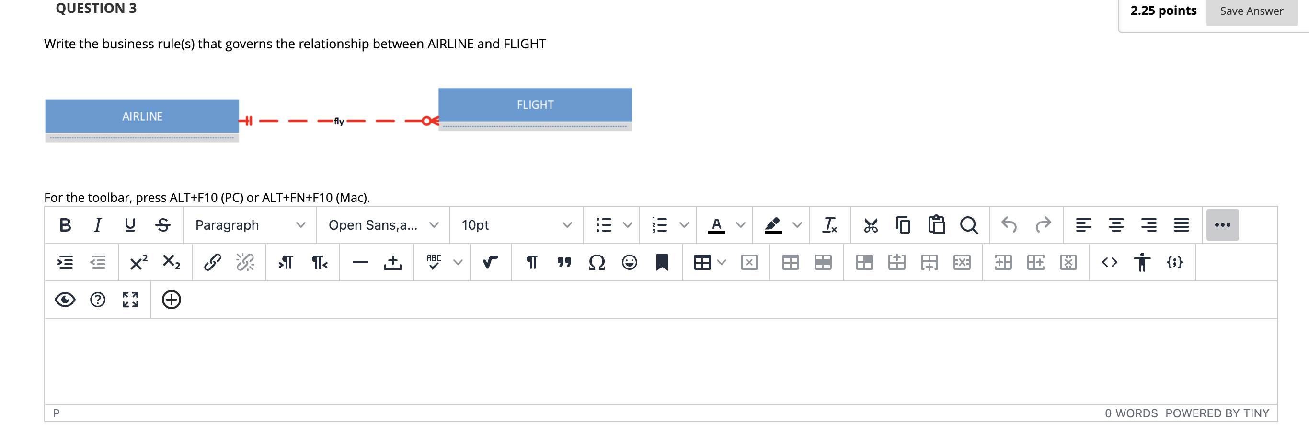
Task: Open the insert table dropdown
Action: click(x=710, y=262)
